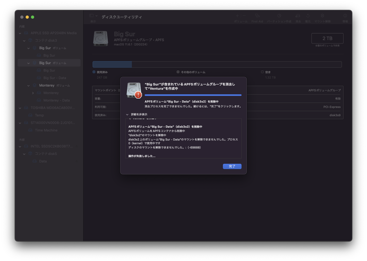Image resolution: width=367 pixels, height=261 pixels.
Task: Click the erase progress bar in dialog
Action: (x=193, y=95)
